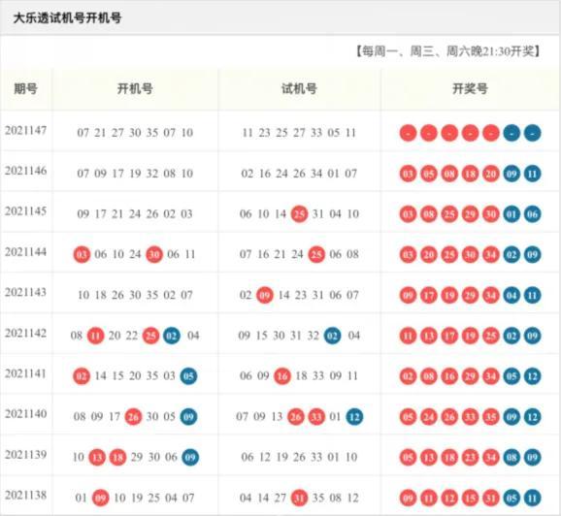Select red ball 31 in 2021138 试机号
The width and height of the screenshot is (561, 516).
click(x=299, y=498)
